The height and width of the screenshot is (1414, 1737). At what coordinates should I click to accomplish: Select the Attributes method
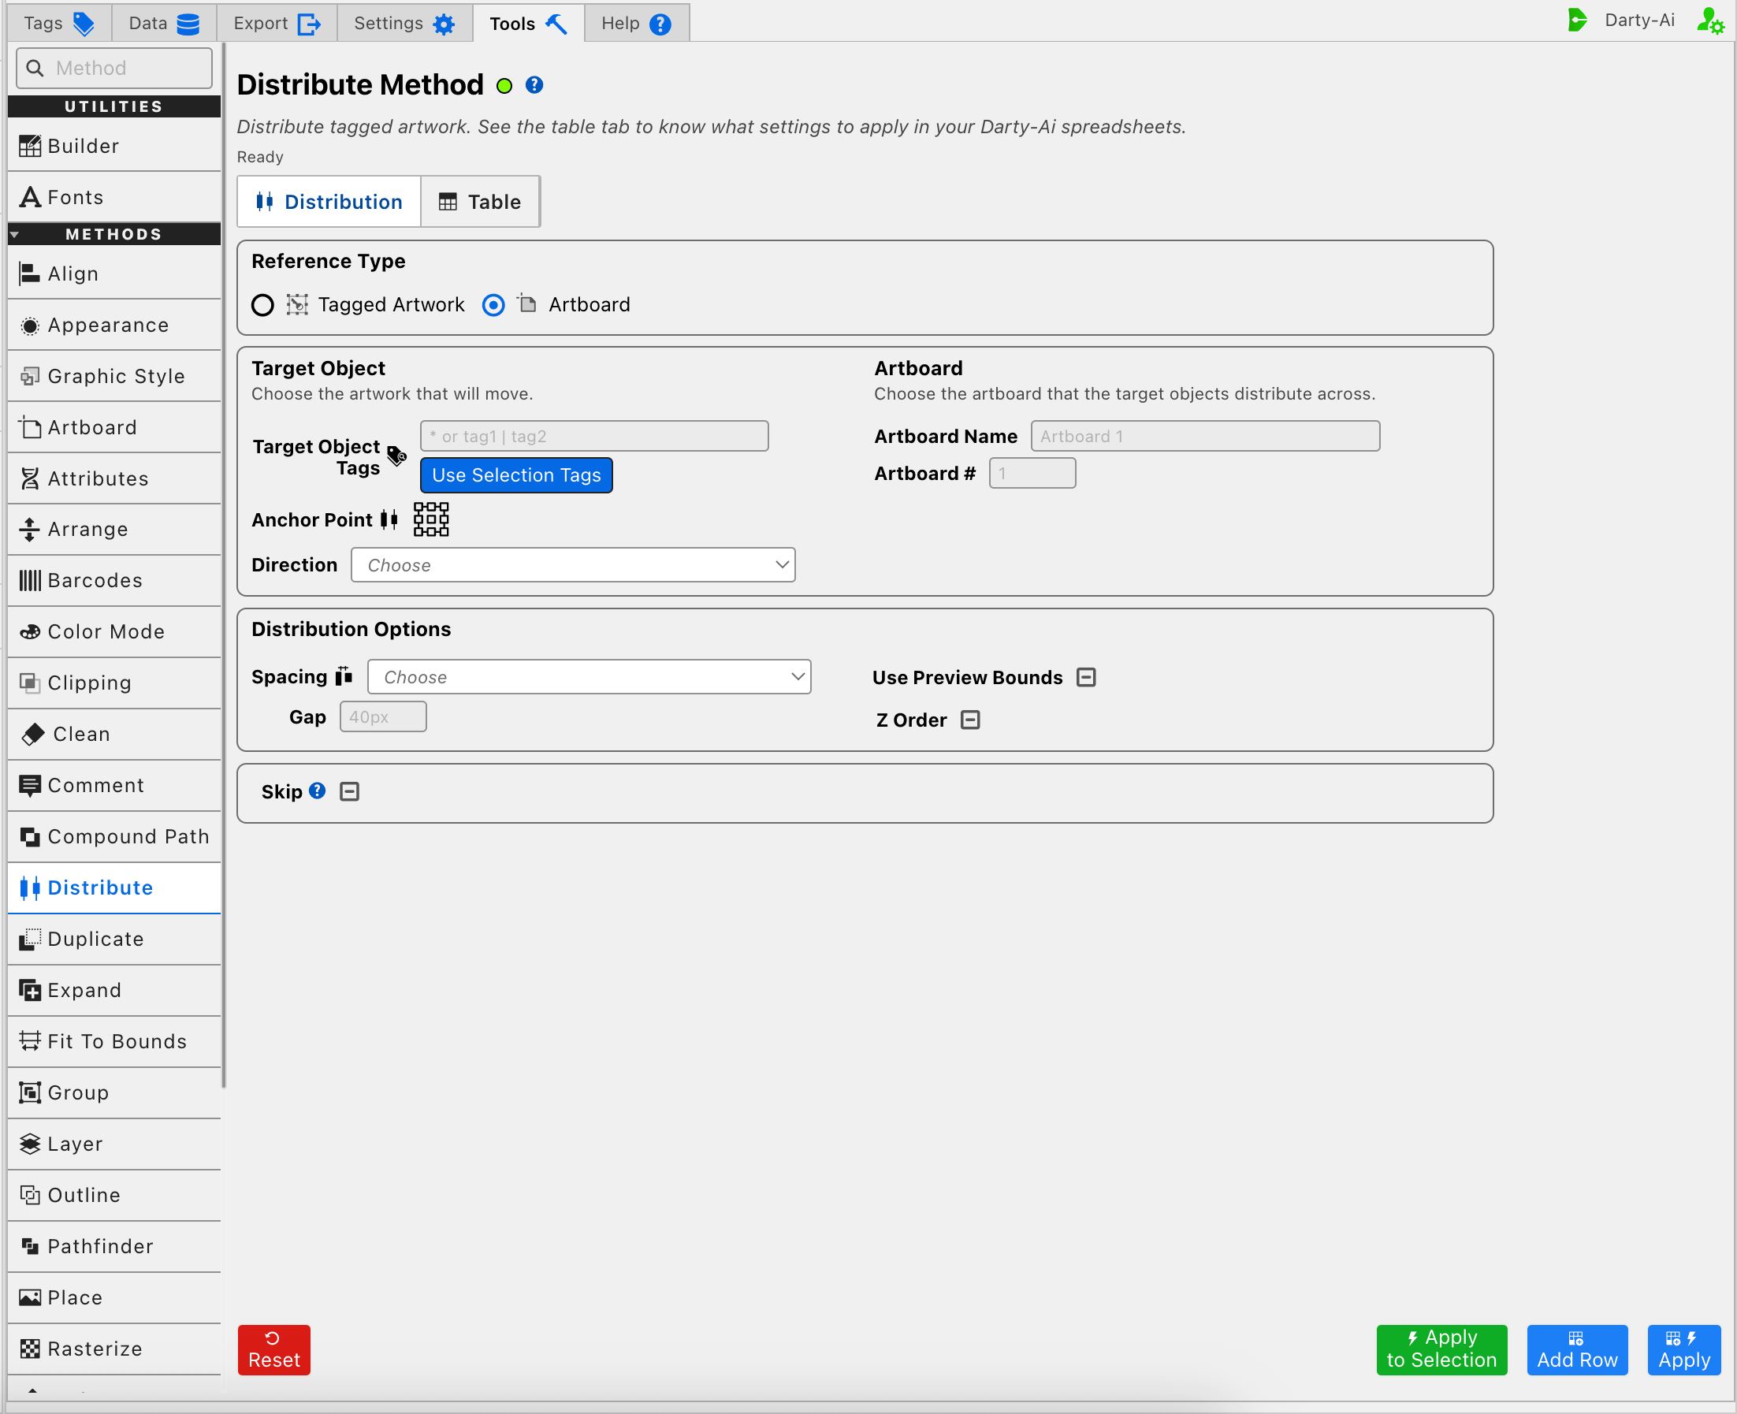[x=114, y=479]
